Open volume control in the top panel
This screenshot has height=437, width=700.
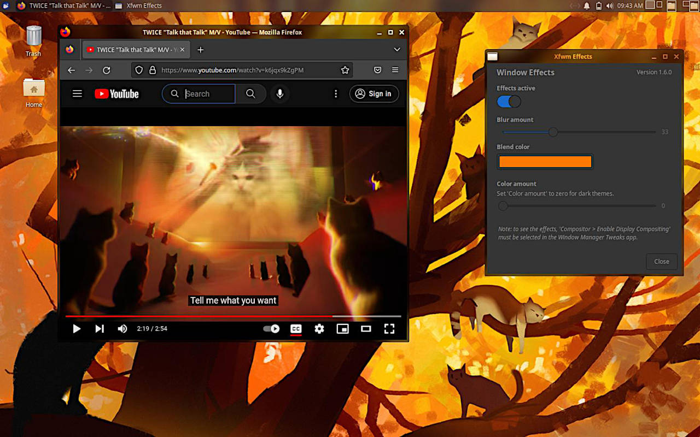(610, 5)
